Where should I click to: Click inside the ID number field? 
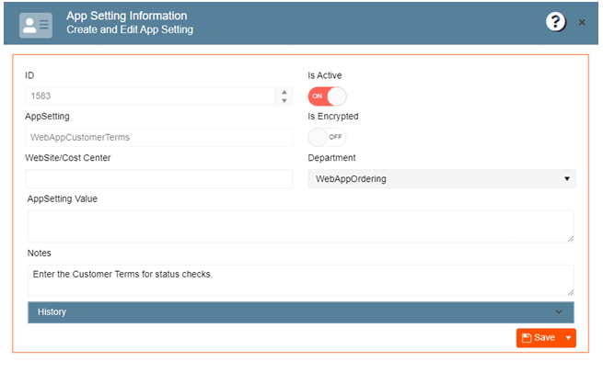click(147, 96)
